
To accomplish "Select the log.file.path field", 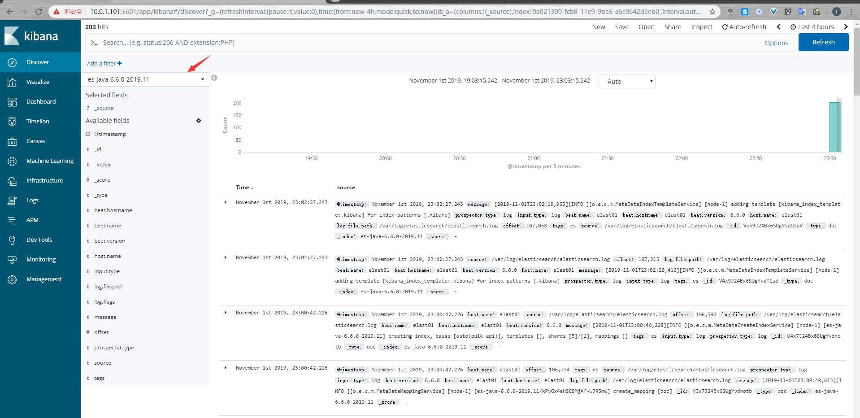I will point(109,287).
